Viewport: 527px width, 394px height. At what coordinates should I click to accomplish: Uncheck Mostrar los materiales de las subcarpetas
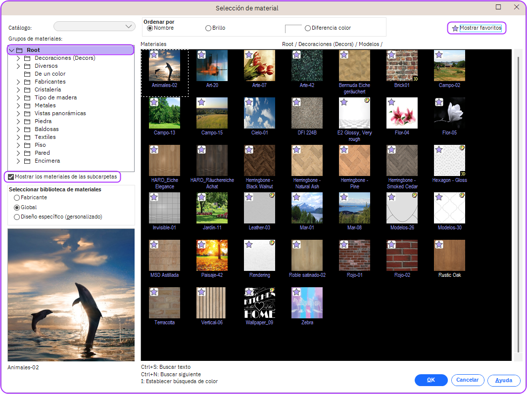coord(11,176)
